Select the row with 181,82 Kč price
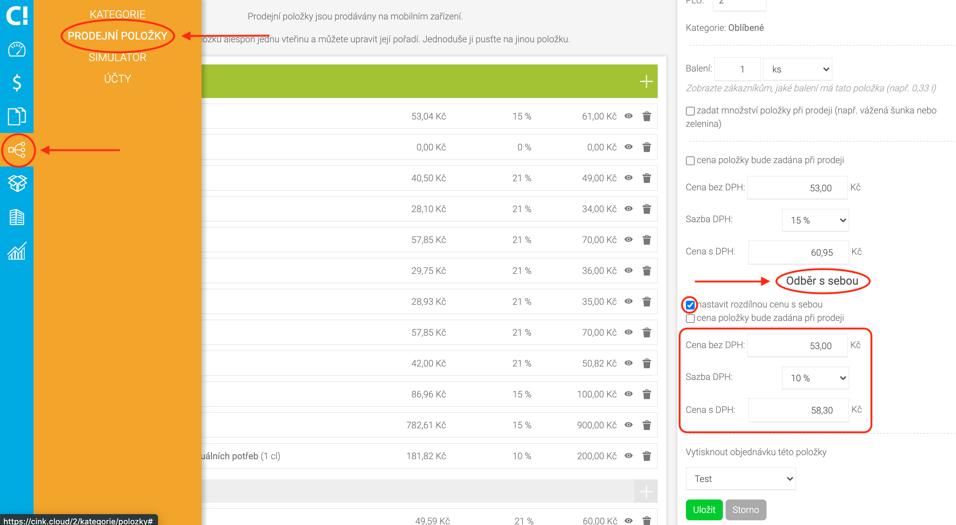Screen dimensions: 956x525 point(429,456)
